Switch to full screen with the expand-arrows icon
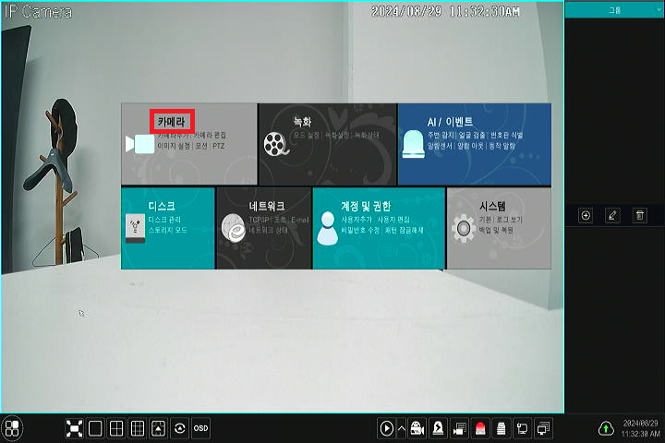 click(74, 428)
